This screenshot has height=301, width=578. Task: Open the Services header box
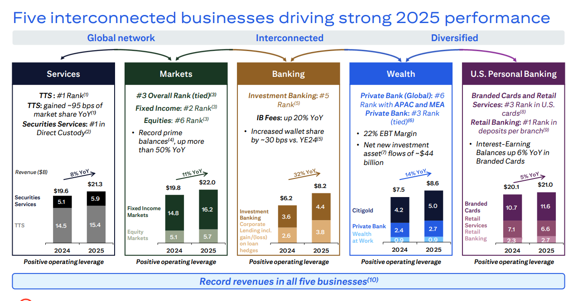coord(63,74)
